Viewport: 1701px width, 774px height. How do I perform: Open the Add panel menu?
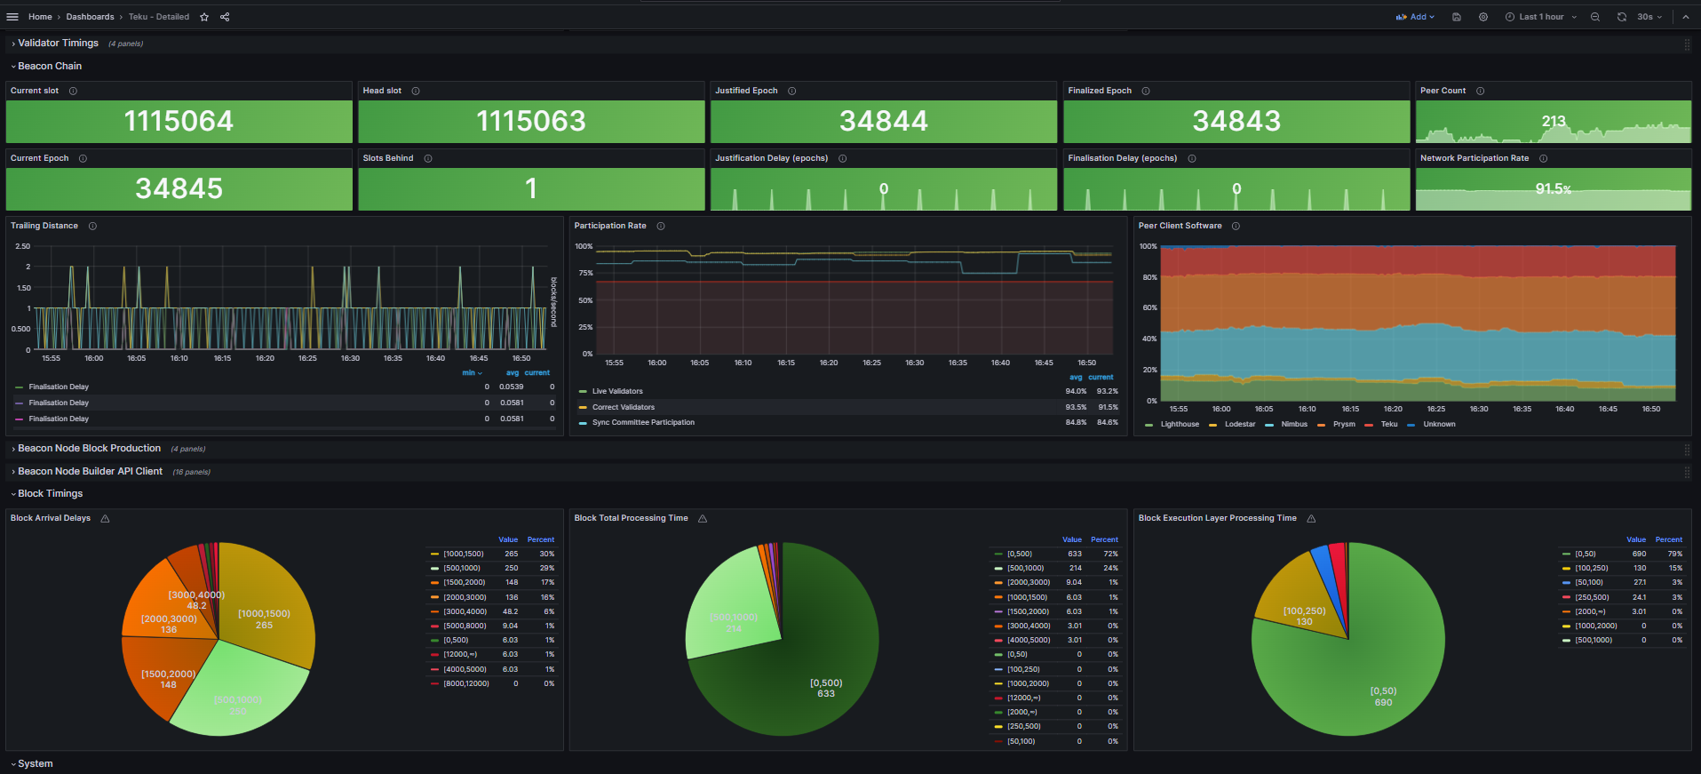(1415, 17)
